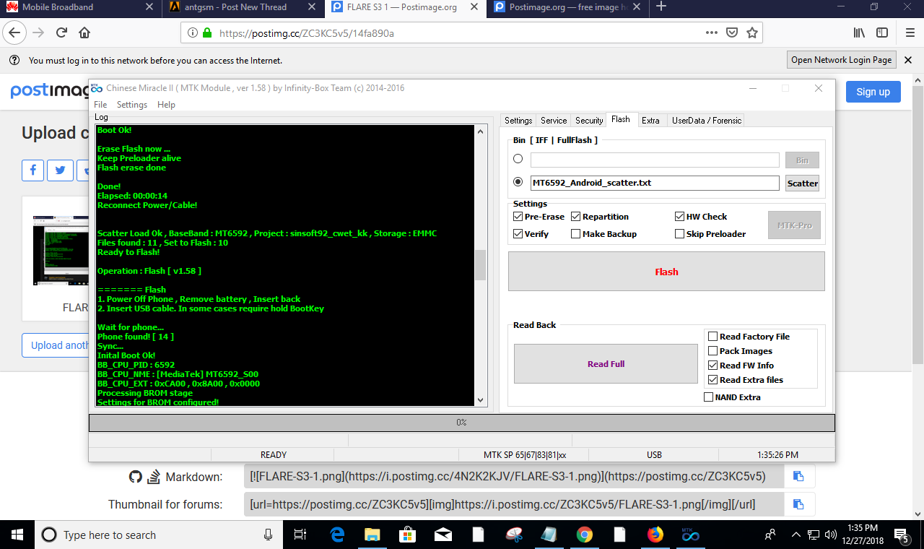The image size is (924, 549).
Task: Bookmark this page with star icon
Action: (x=751, y=33)
